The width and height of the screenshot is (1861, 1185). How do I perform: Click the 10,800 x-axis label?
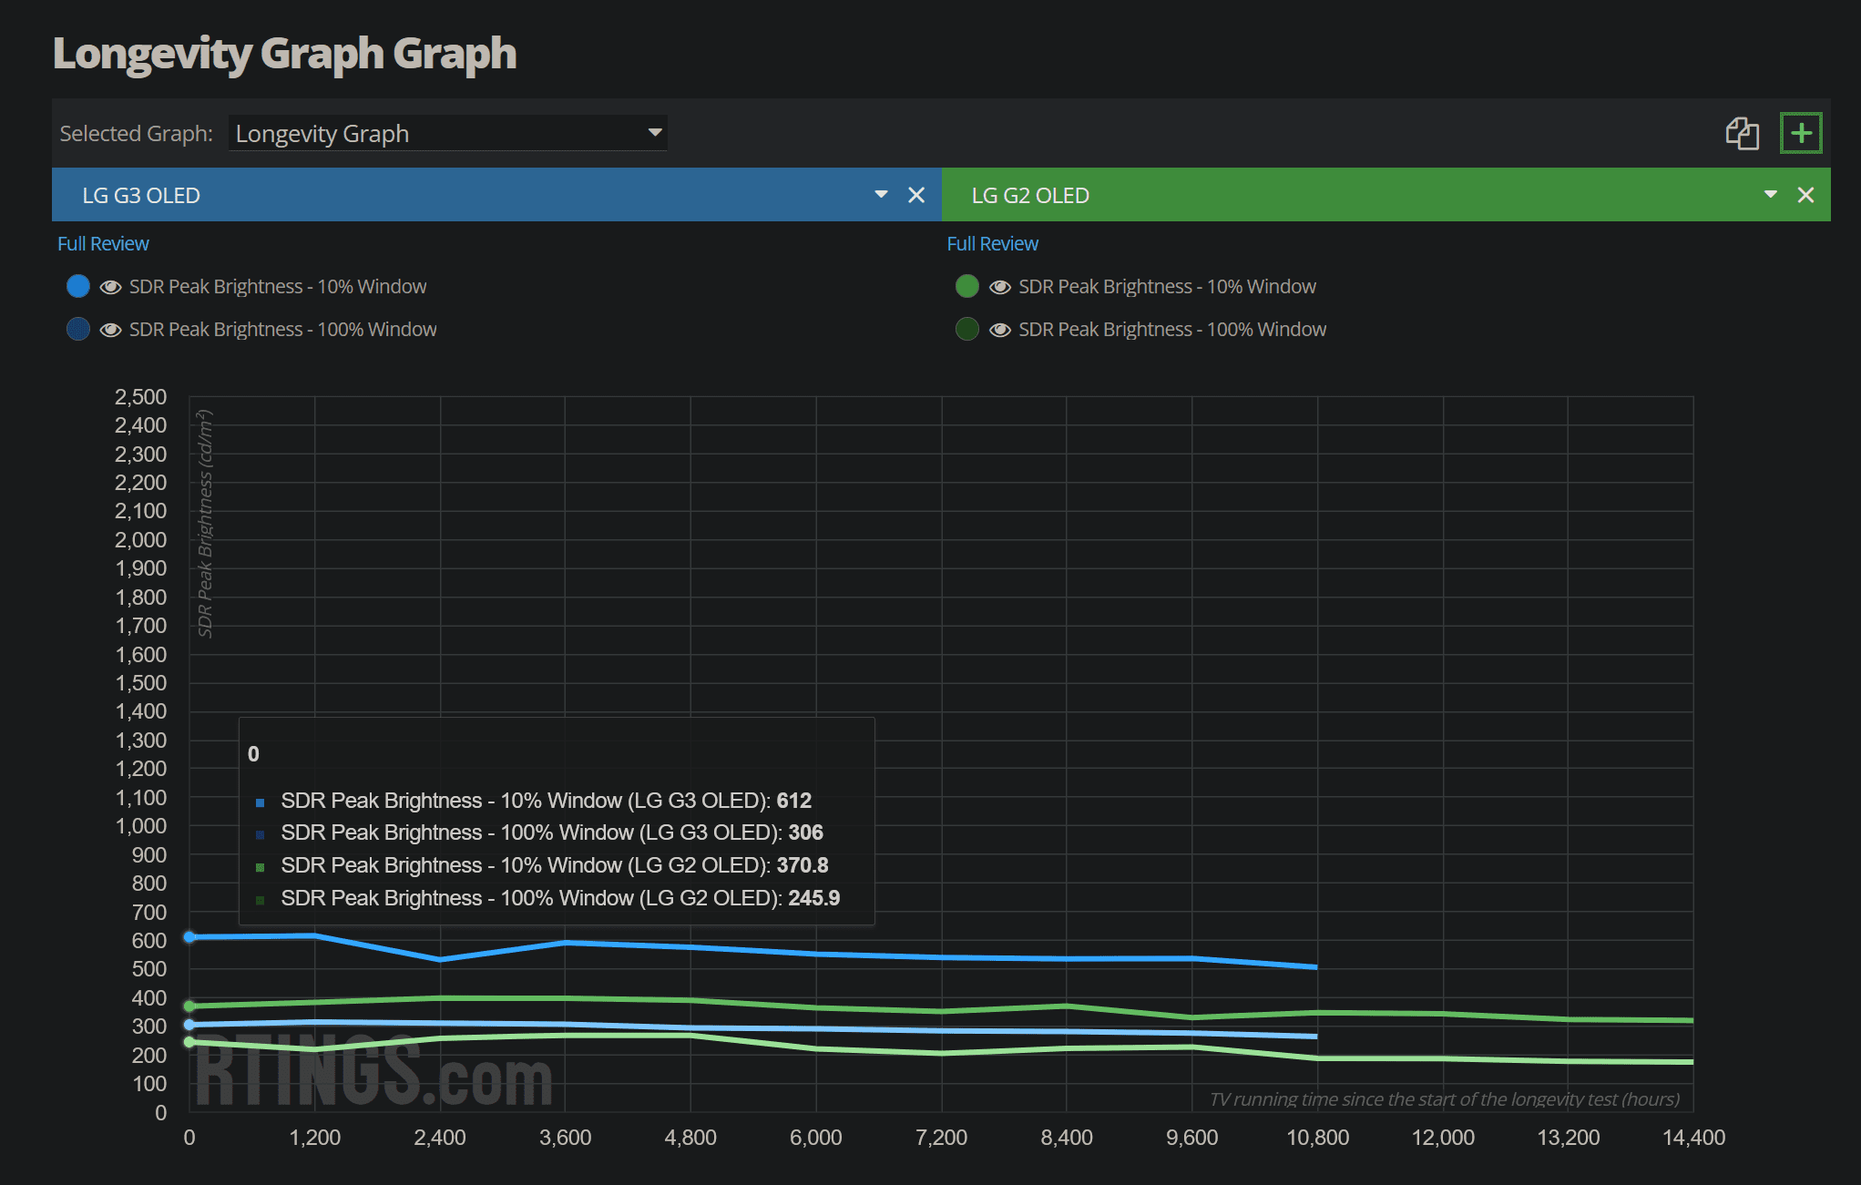1317,1138
